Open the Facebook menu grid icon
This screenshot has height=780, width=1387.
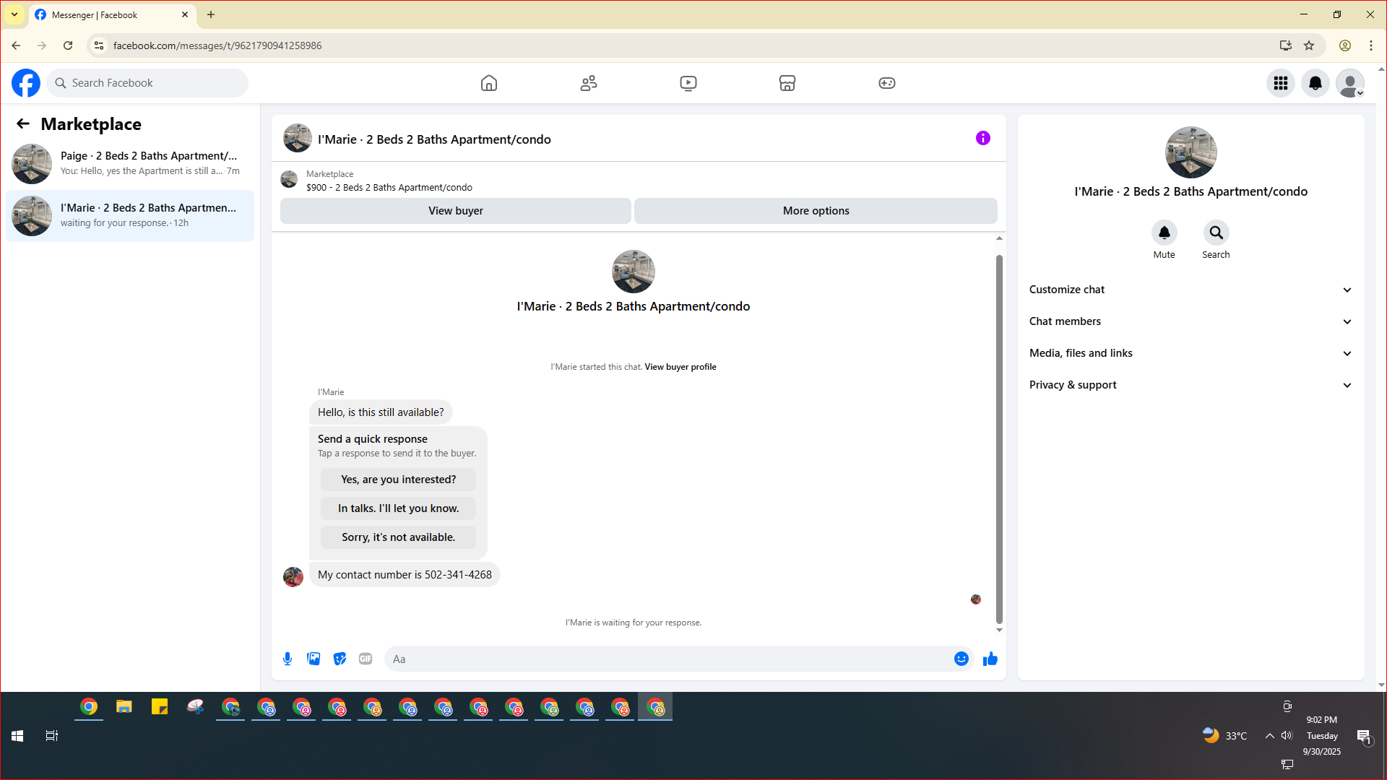point(1280,83)
